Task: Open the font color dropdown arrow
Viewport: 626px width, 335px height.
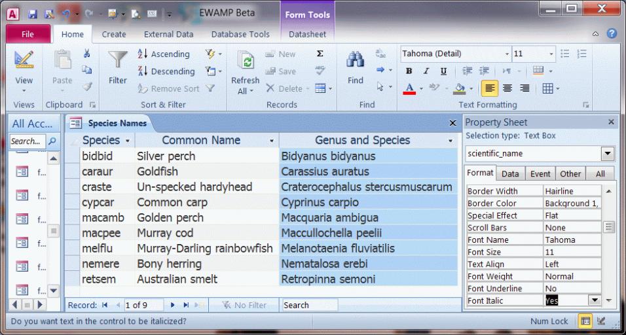Action: (421, 88)
